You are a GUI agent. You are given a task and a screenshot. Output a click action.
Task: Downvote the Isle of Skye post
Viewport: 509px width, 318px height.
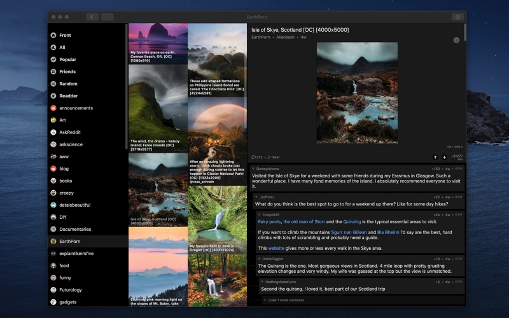coord(444,157)
